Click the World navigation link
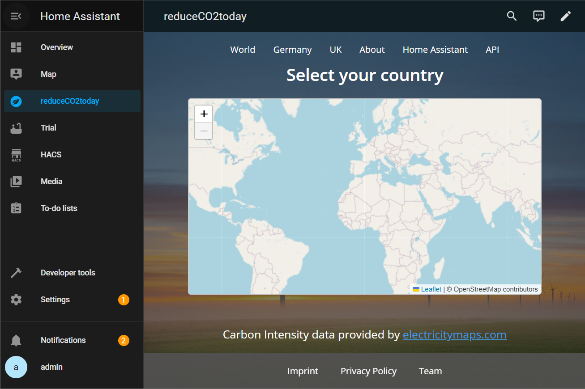The width and height of the screenshot is (585, 389). click(243, 50)
